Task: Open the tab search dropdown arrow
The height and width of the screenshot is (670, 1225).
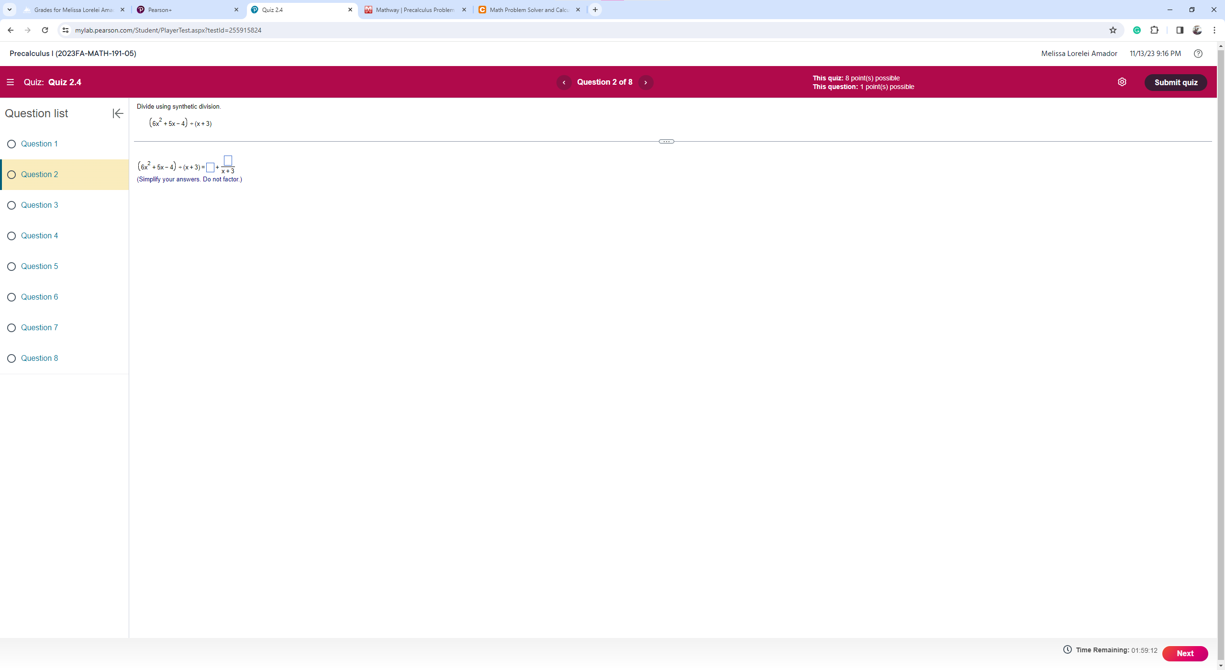Action: pyautogui.click(x=9, y=10)
